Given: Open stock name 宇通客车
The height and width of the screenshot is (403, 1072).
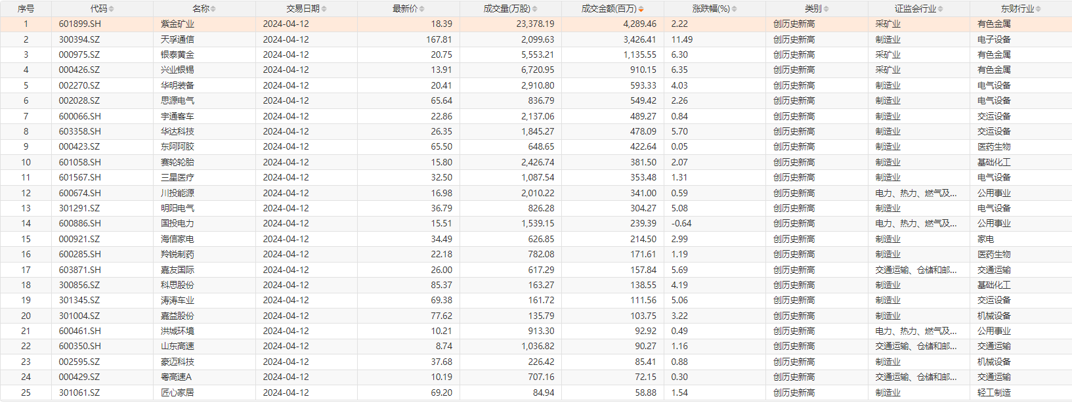Looking at the screenshot, I should pyautogui.click(x=177, y=116).
